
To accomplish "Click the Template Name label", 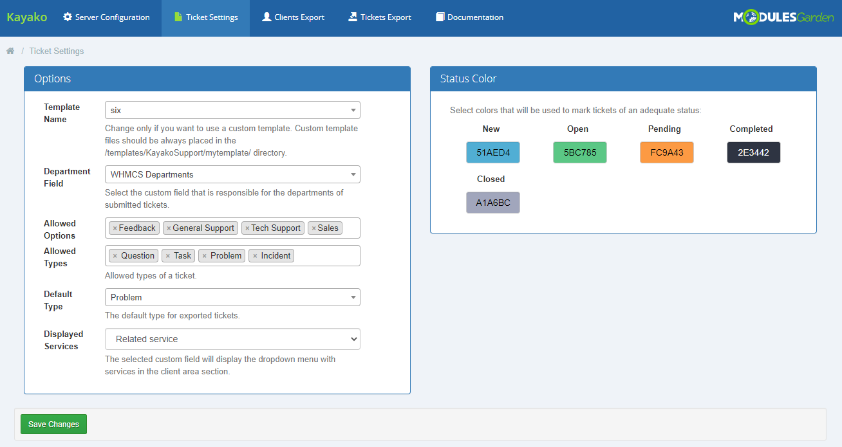I will click(x=62, y=113).
